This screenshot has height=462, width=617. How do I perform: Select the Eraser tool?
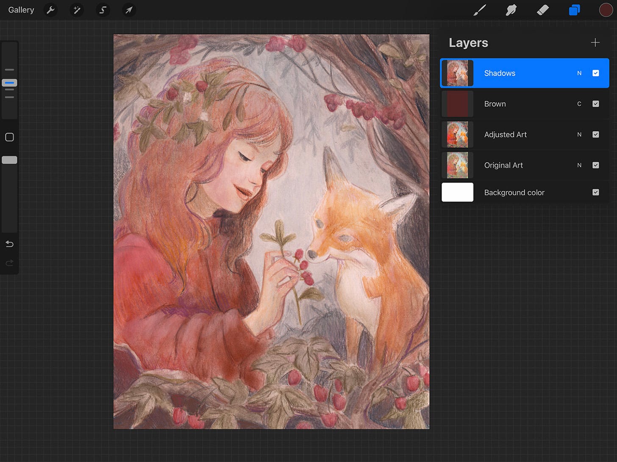(542, 10)
